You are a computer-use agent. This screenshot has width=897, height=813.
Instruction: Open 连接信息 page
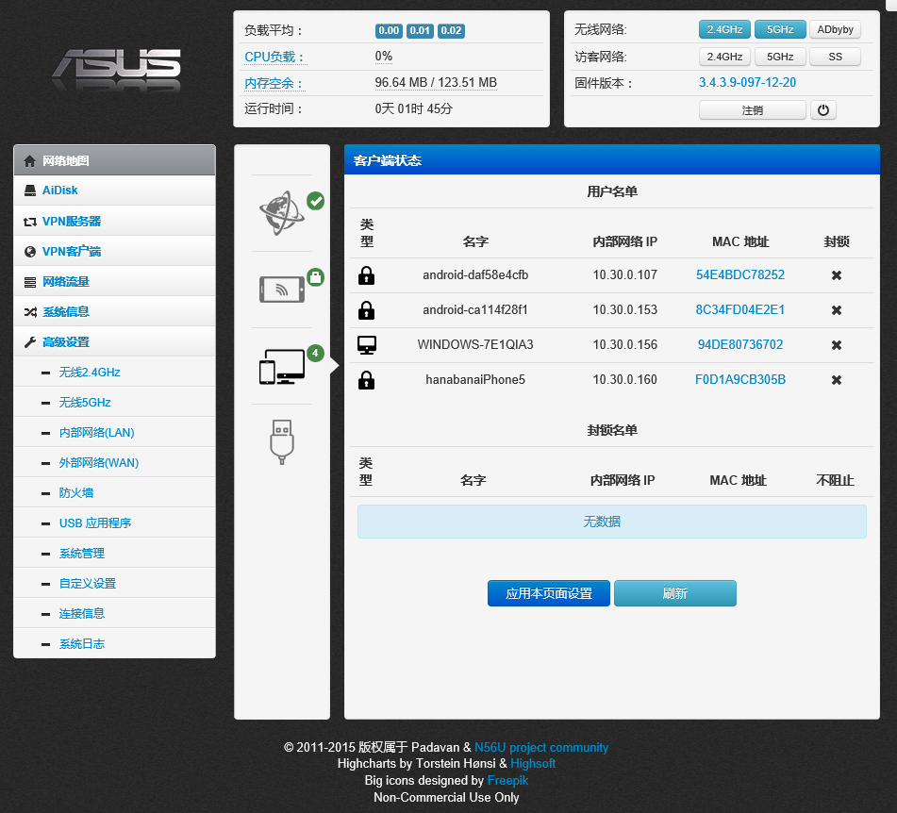coord(114,613)
